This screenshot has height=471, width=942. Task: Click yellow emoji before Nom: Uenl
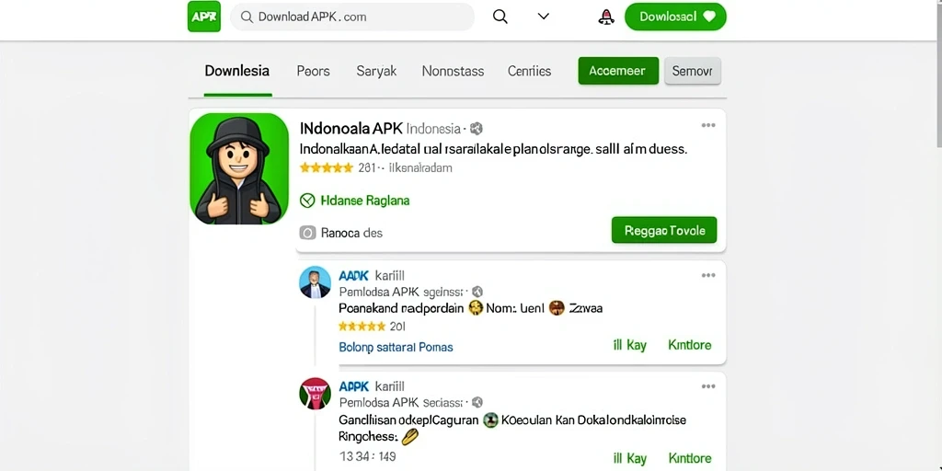(x=476, y=308)
